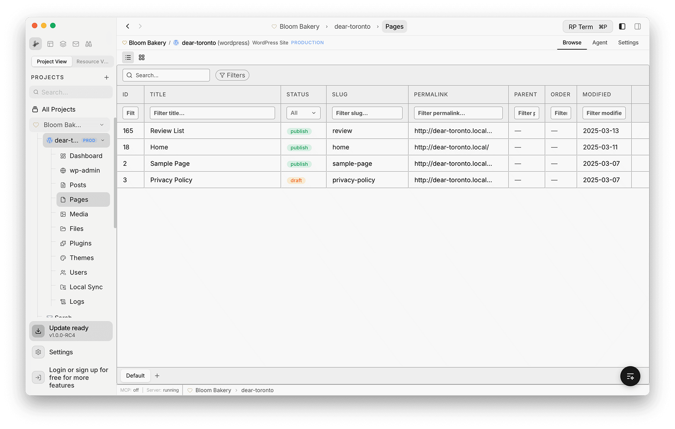
Task: Open the dear-toronto PROD environment dropdown
Action: coord(102,140)
